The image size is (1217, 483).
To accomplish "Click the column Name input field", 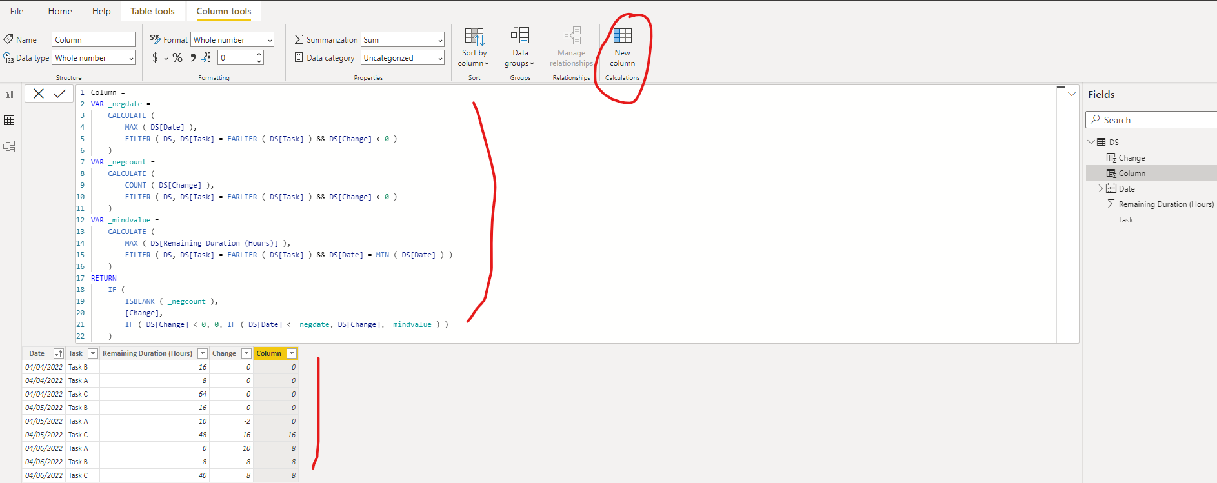I will (x=94, y=39).
